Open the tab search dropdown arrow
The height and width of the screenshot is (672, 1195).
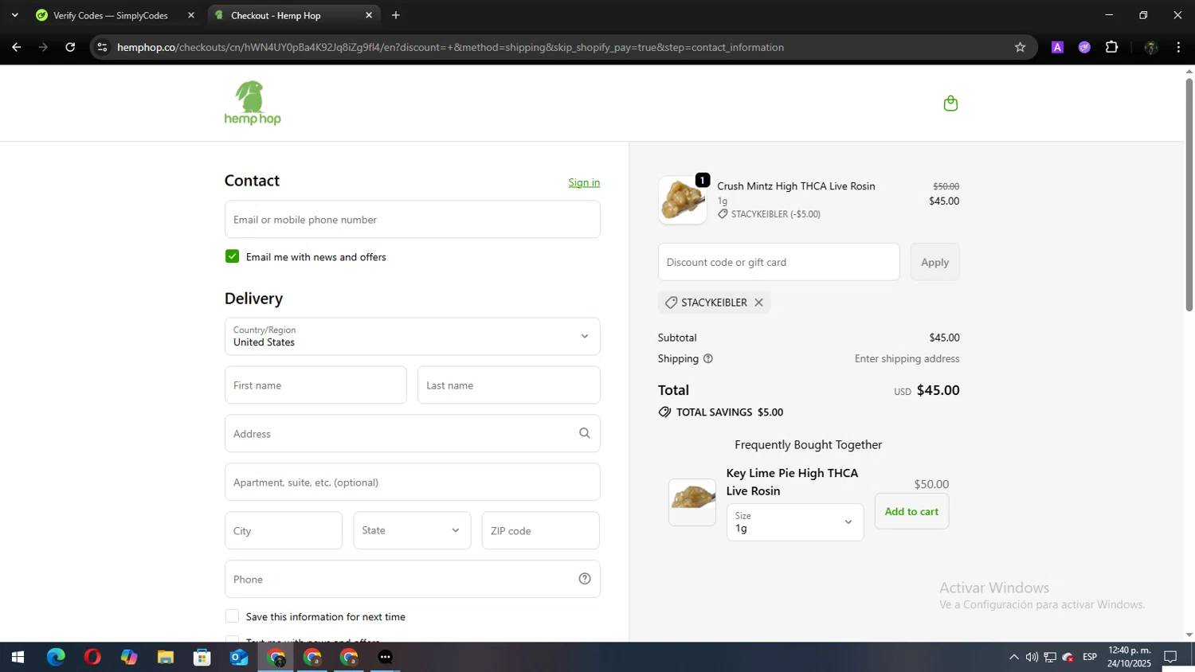point(14,15)
